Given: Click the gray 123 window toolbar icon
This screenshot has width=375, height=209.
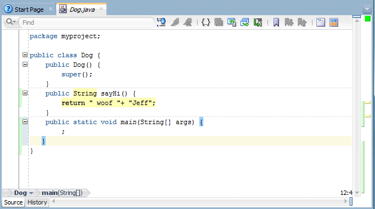Looking at the screenshot, I should point(218,22).
